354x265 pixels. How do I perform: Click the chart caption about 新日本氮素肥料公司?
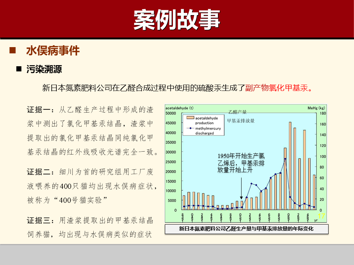click(246, 228)
